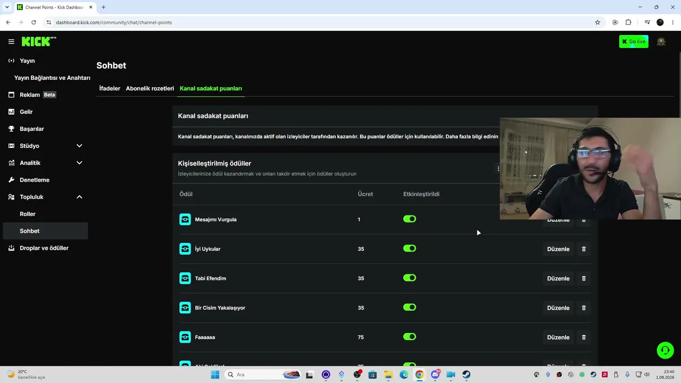Edit the Bir Cisim Yakalaşıyor reward

click(558, 308)
